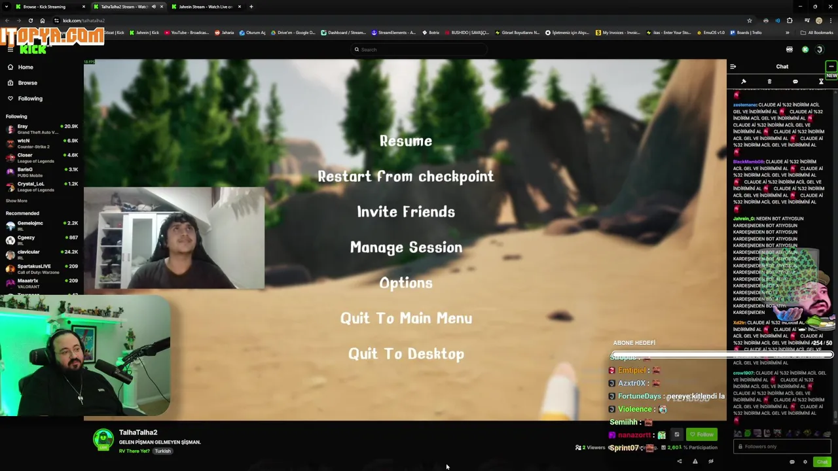Expand the Show more link under Following

[x=16, y=201]
